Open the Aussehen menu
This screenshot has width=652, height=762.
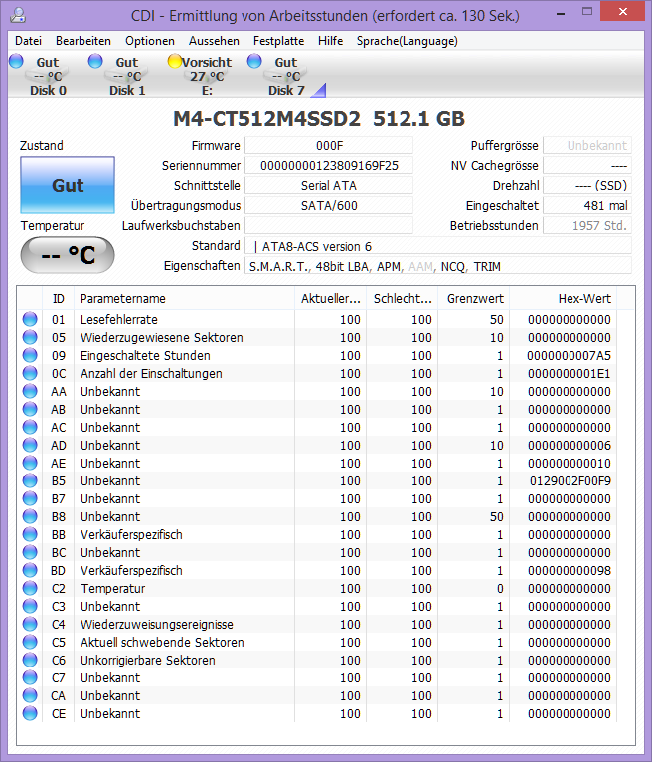(214, 41)
